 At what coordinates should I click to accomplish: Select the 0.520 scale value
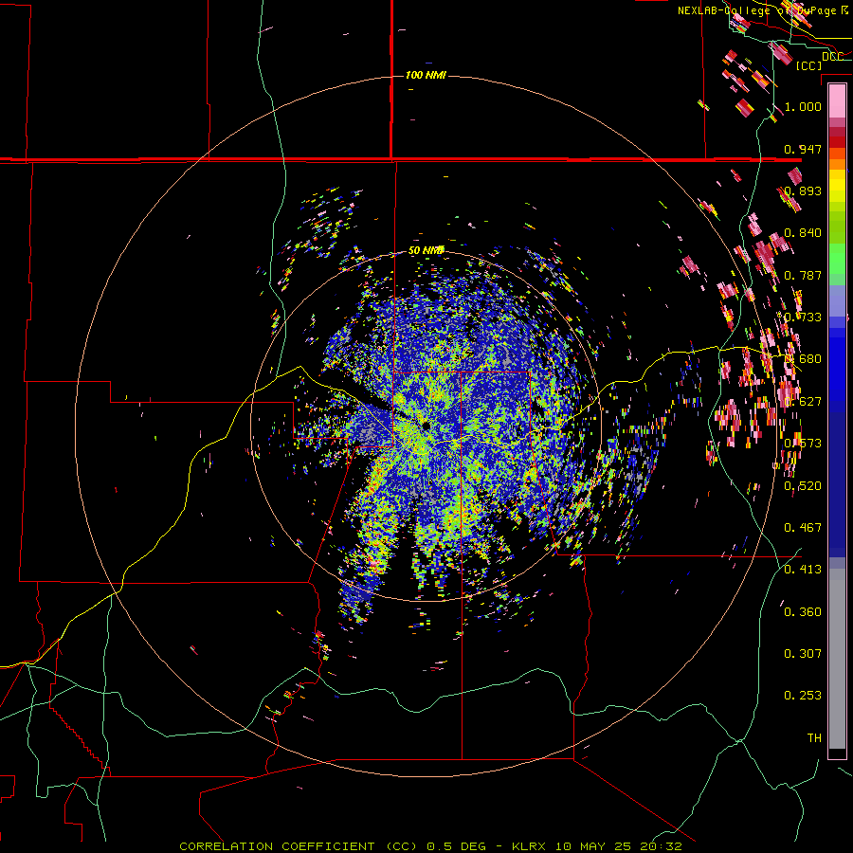pos(803,486)
